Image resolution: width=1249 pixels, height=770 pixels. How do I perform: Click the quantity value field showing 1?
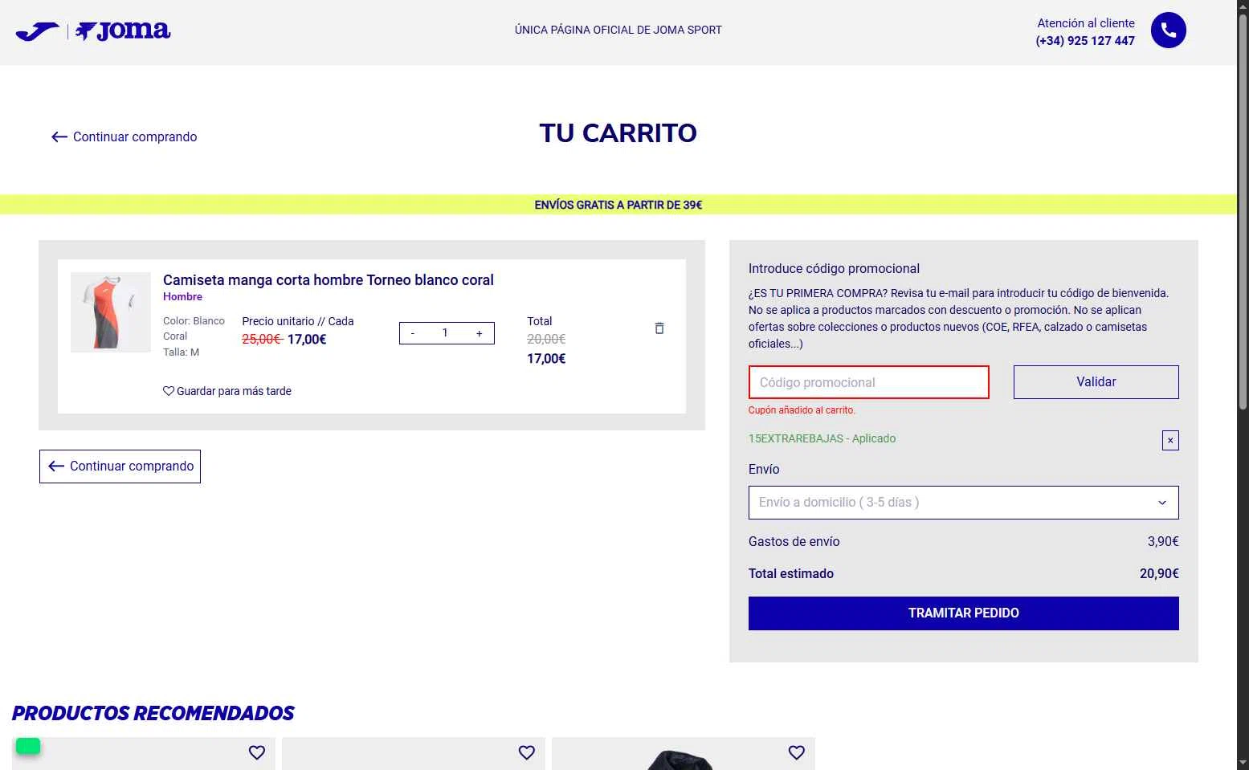(445, 333)
